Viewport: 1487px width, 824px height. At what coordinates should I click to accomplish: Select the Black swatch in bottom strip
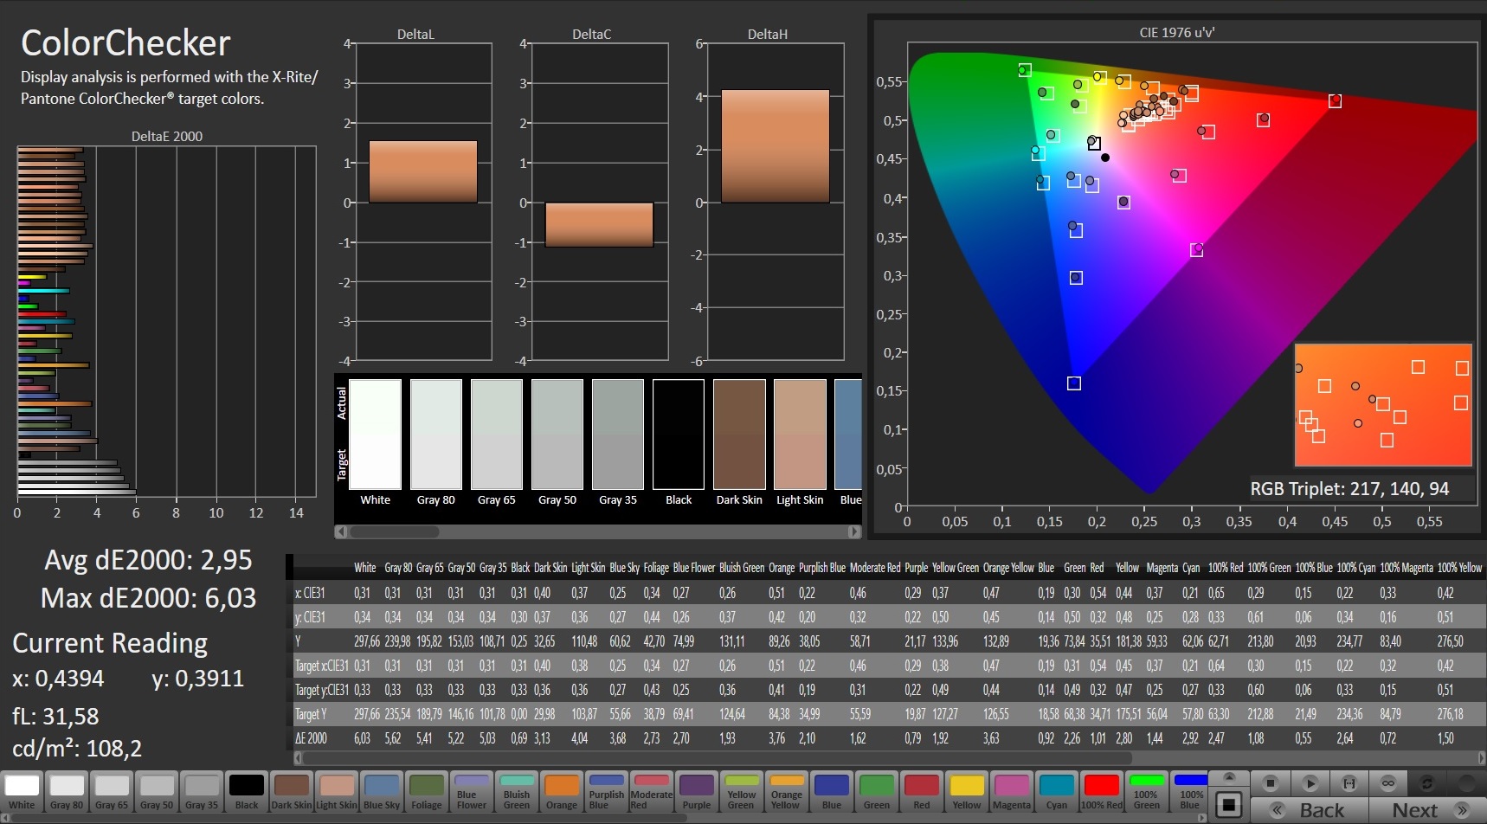[247, 792]
